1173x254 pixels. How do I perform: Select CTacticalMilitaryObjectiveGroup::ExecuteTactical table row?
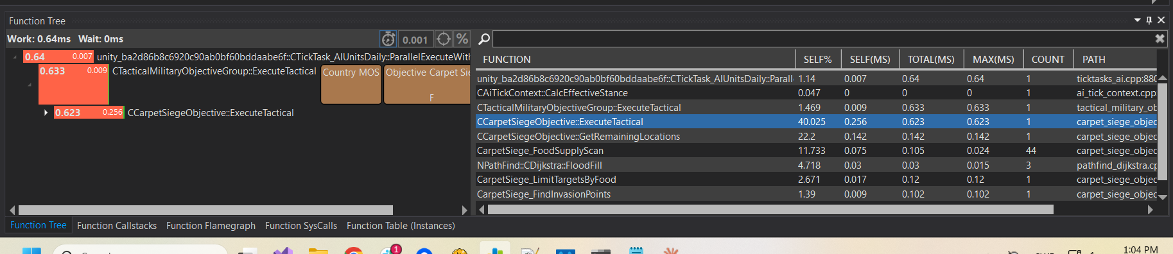[816, 108]
